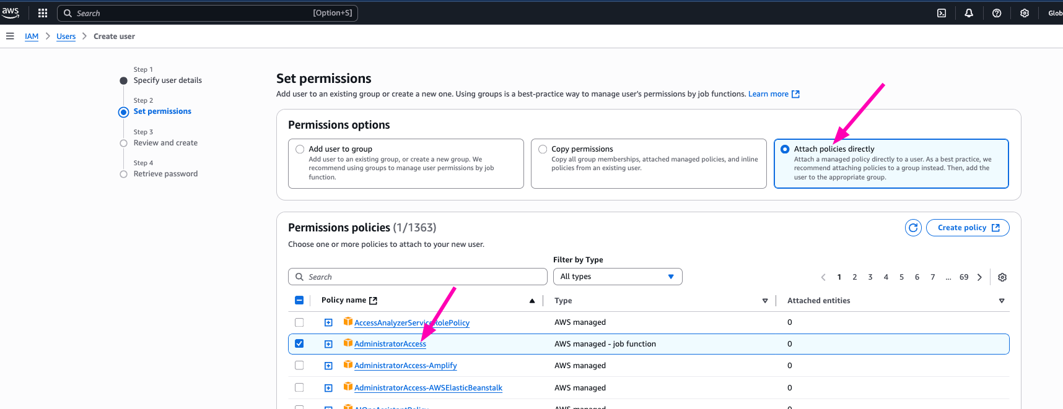This screenshot has height=409, width=1063.
Task: Launch CloudShell from the top bar
Action: 941,13
